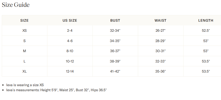Click the Ieva's measurements bullet text
This screenshot has height=100, width=221.
[57, 90]
